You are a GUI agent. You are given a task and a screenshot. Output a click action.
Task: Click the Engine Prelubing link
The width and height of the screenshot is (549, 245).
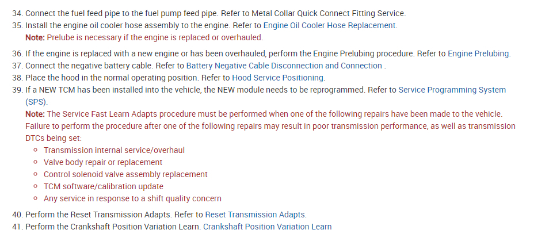[478, 53]
